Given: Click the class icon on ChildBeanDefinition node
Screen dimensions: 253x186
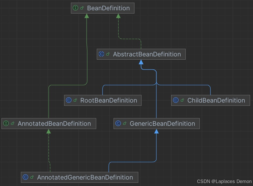Looking at the screenshot, I should pos(176,100).
